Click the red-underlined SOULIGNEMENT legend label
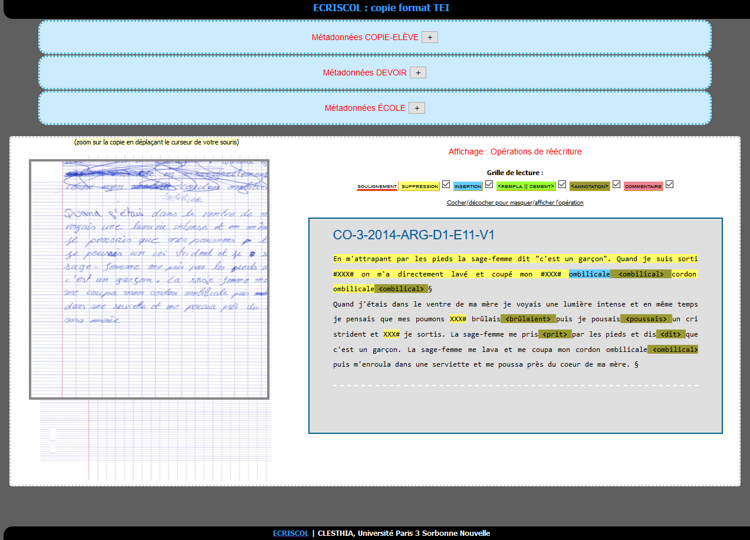Viewport: 750px width, 540px height. [377, 186]
